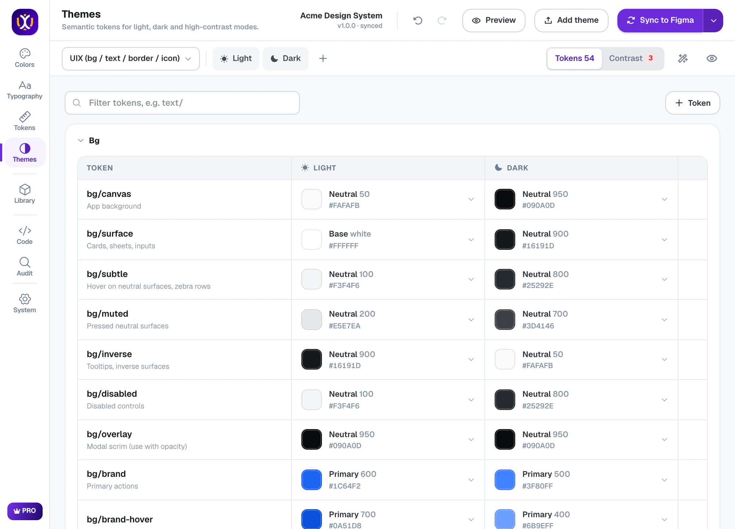Image resolution: width=735 pixels, height=529 pixels.
Task: Open bg/disabled light value dropdown
Action: pos(471,400)
